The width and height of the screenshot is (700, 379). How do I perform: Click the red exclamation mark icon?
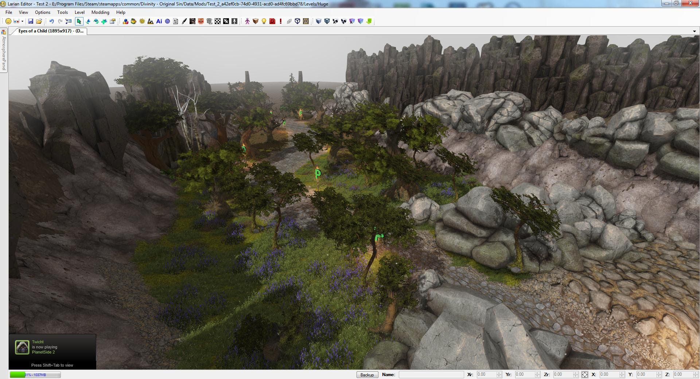pyautogui.click(x=281, y=22)
